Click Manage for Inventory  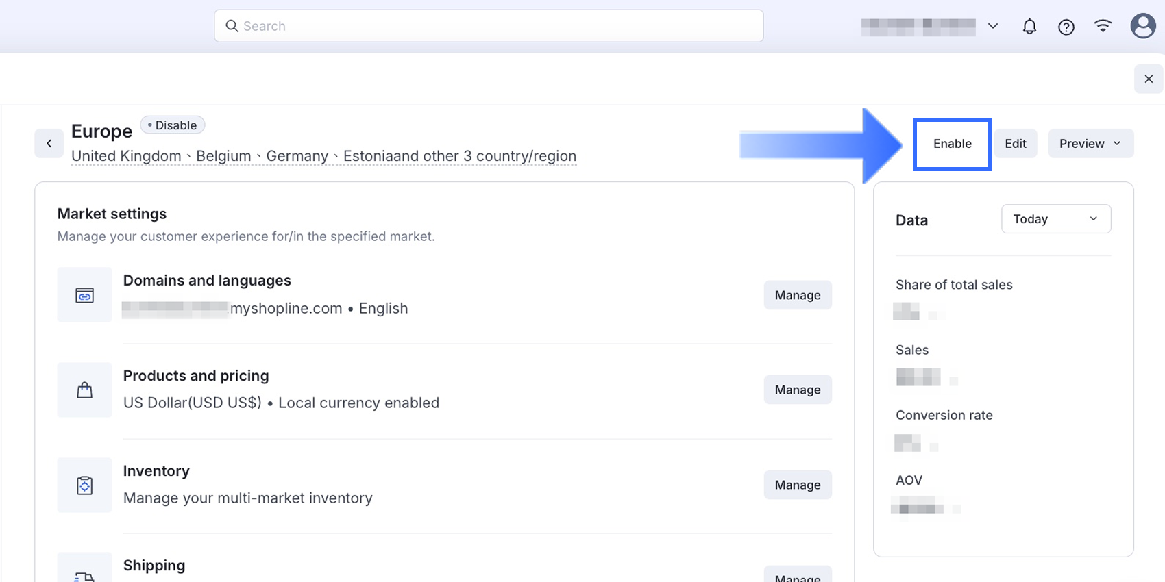coord(798,485)
